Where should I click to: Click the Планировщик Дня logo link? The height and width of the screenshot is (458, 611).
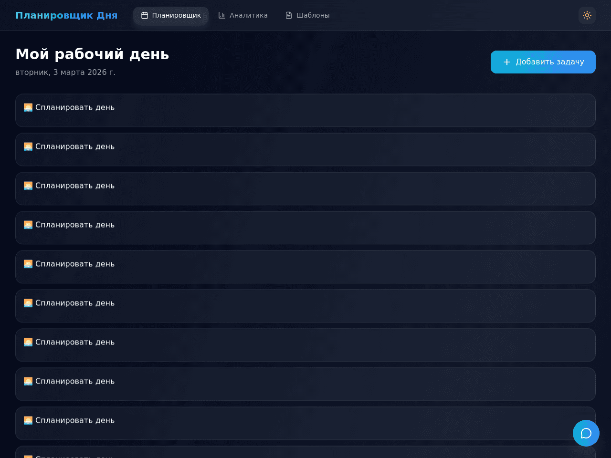pyautogui.click(x=66, y=15)
